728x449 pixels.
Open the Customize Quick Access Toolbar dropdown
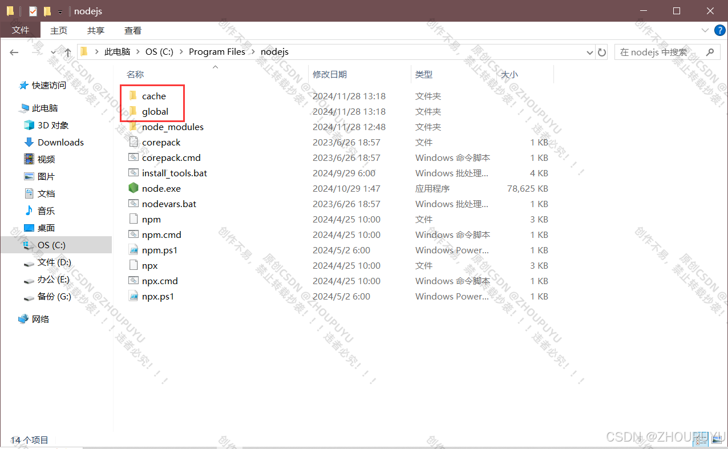60,11
